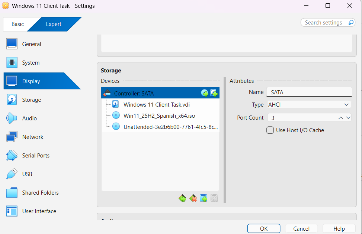This screenshot has width=362, height=234.
Task: Select Win11_25H2_Spanish_x64.iso in device tree
Action: tap(159, 116)
